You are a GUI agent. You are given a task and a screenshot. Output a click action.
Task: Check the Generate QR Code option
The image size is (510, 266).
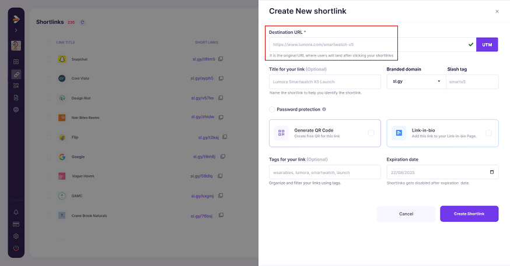371,133
